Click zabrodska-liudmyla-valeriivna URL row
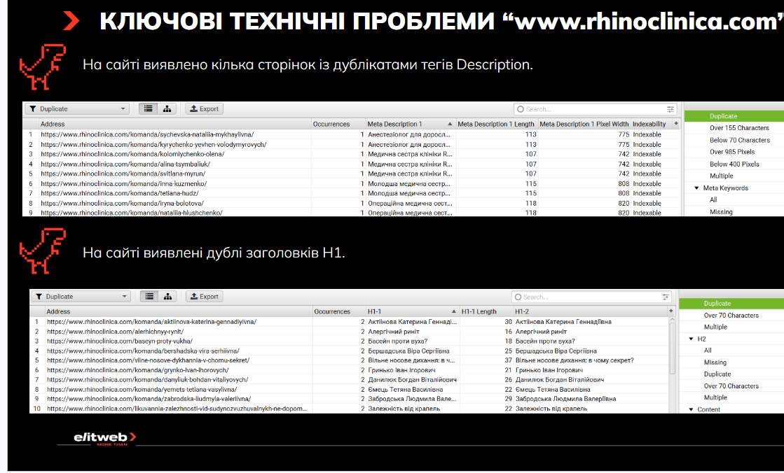 tap(149, 399)
